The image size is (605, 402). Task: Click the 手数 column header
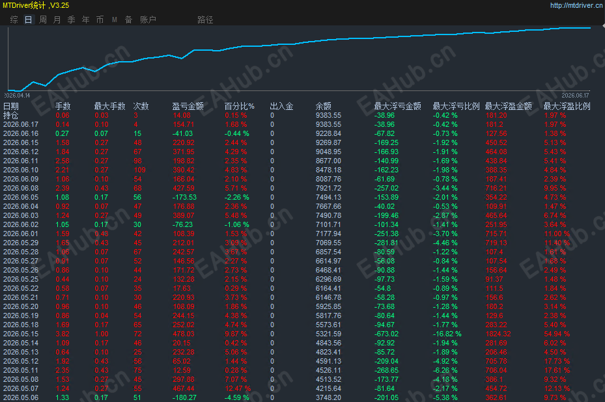[x=63, y=107]
